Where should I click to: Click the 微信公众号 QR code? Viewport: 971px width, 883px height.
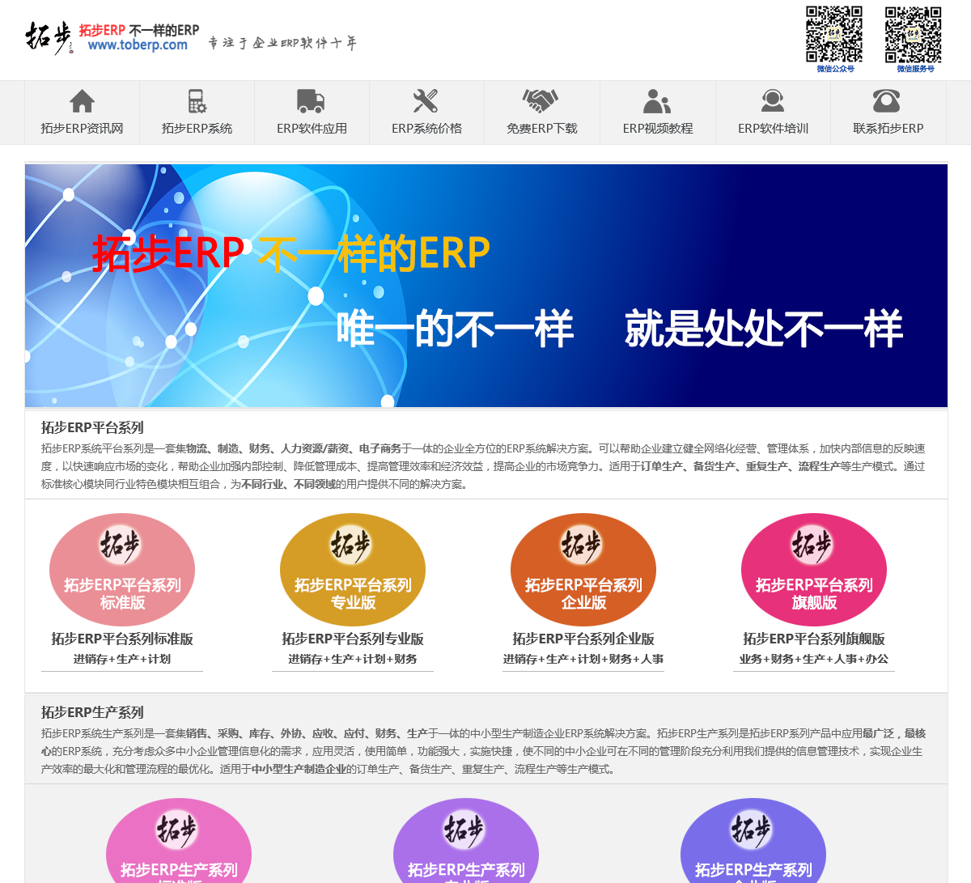pos(834,34)
